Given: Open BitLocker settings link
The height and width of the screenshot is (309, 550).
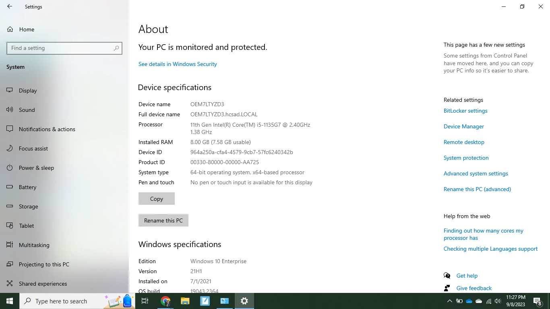Looking at the screenshot, I should tap(465, 111).
